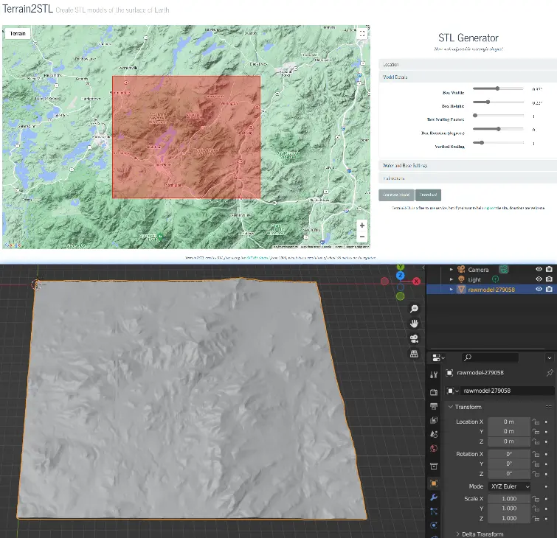The height and width of the screenshot is (538, 557).
Task: Open the Physics properties tab icon
Action: [x=434, y=525]
